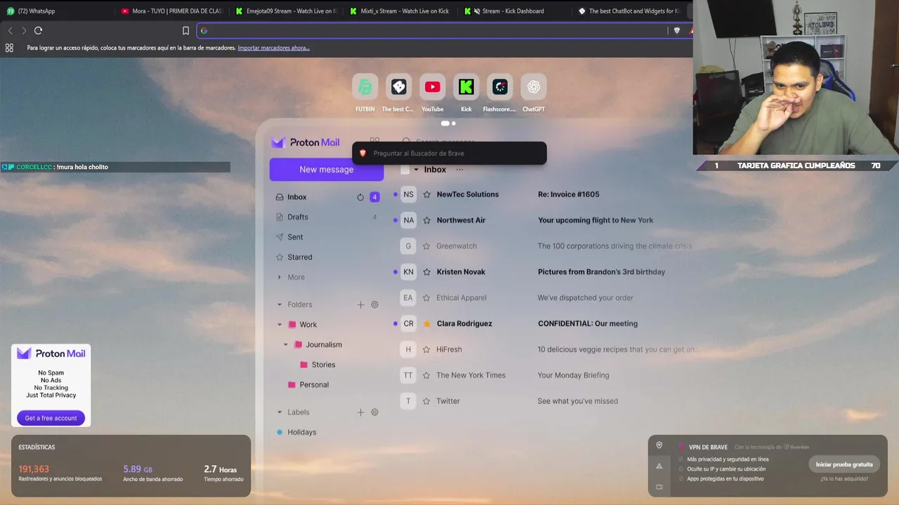Add a new folder with plus icon
The width and height of the screenshot is (899, 505).
pos(360,304)
